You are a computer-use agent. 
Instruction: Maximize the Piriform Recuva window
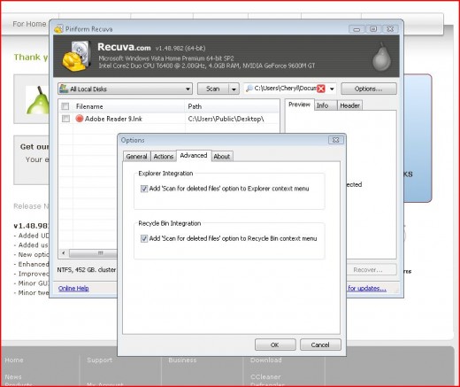click(373, 29)
